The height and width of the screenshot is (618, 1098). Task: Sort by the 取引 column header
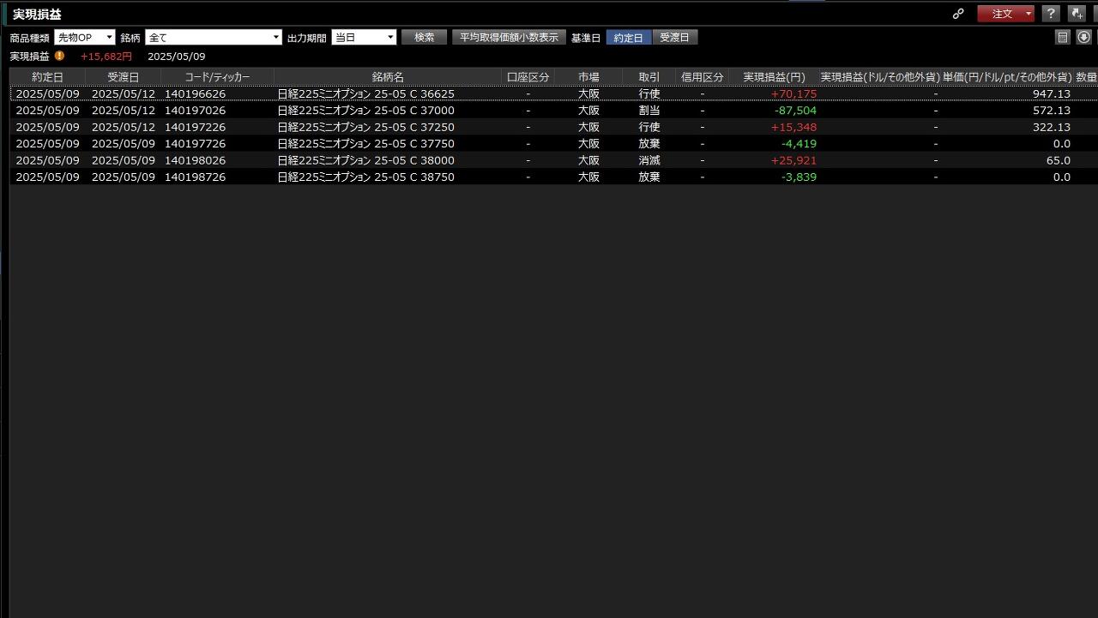pos(649,77)
